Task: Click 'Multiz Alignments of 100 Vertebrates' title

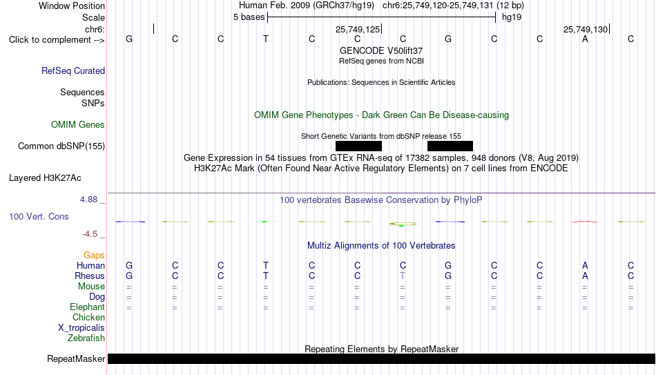Action: (381, 246)
